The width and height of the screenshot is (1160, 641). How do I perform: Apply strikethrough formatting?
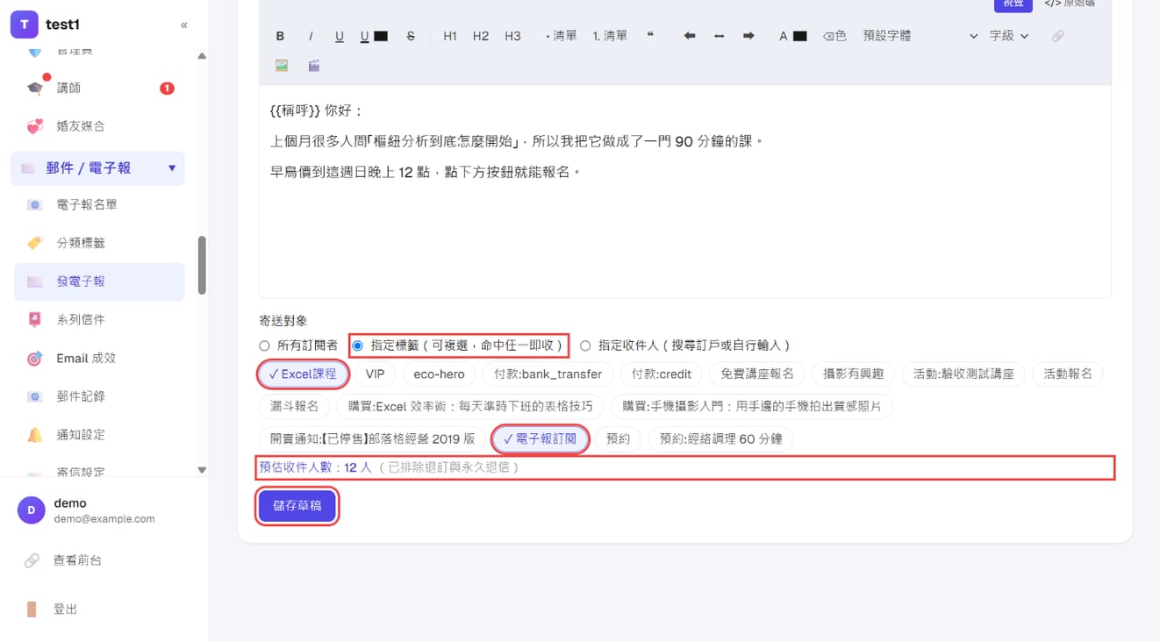pos(411,36)
